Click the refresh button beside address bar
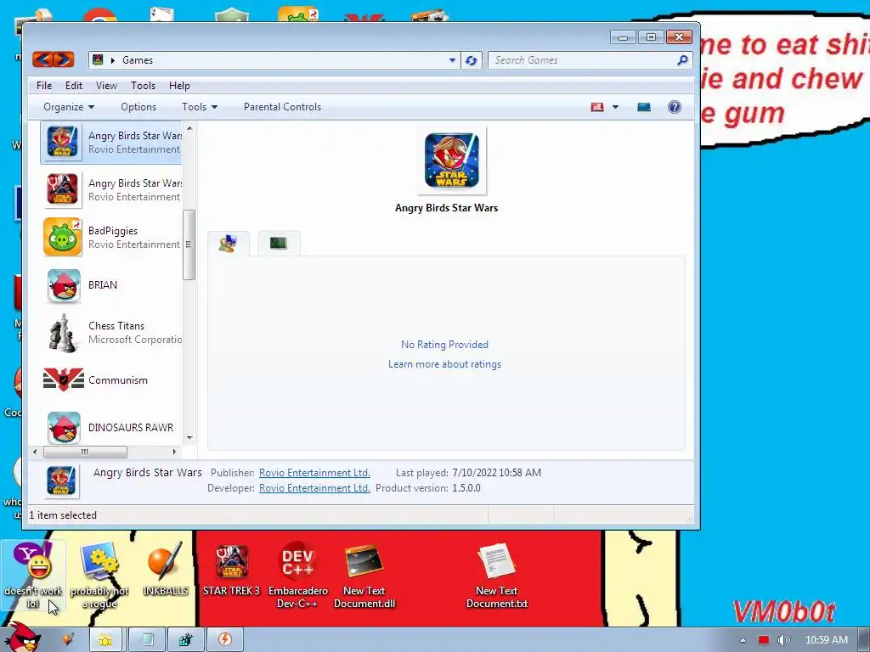Screen dimensions: 870x652 (471, 60)
